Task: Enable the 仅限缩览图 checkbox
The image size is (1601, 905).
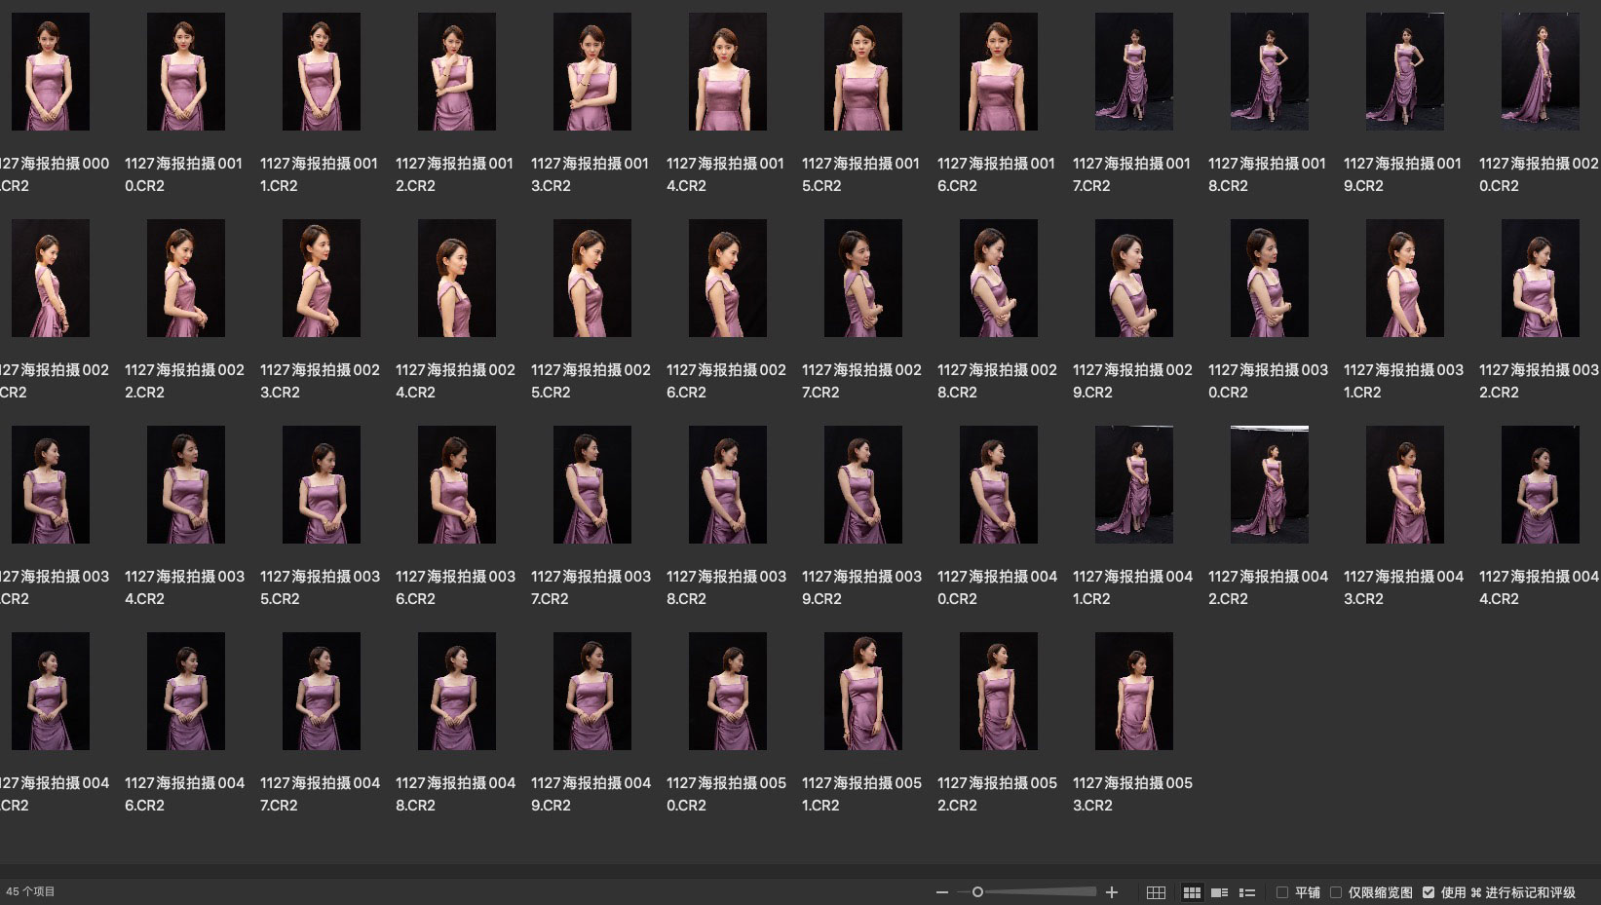Action: pos(1336,892)
